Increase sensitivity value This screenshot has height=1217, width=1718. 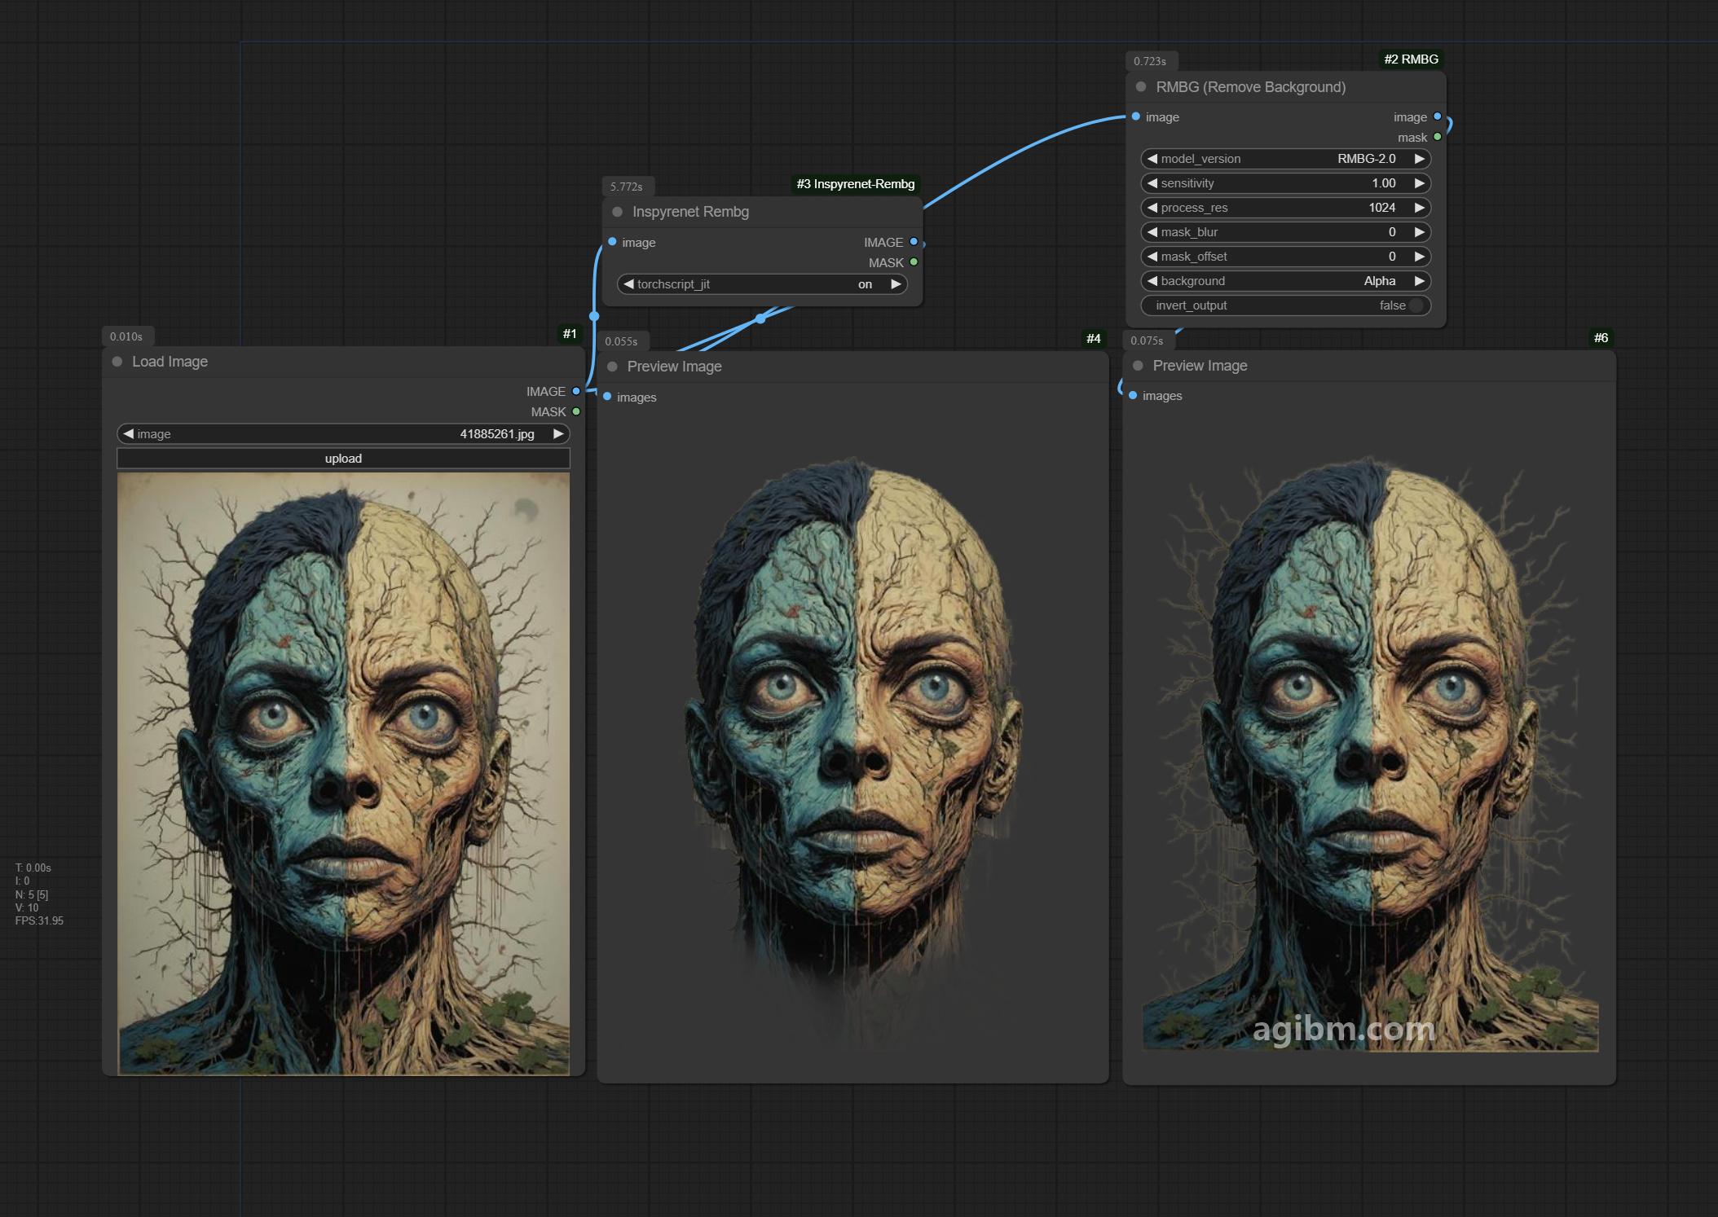1420,183
